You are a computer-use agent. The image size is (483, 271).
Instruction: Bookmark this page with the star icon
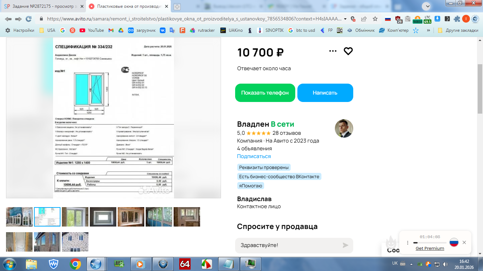coord(375,19)
